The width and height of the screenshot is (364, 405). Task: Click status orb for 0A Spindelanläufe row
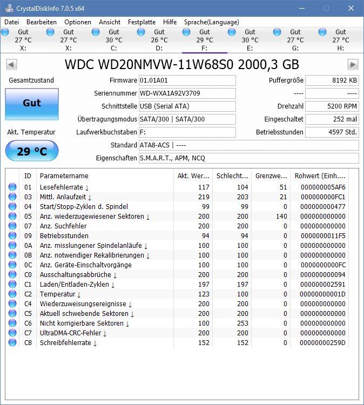tap(12, 245)
